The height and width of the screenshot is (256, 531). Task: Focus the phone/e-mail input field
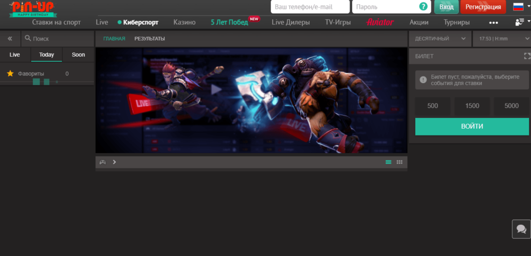pos(310,7)
